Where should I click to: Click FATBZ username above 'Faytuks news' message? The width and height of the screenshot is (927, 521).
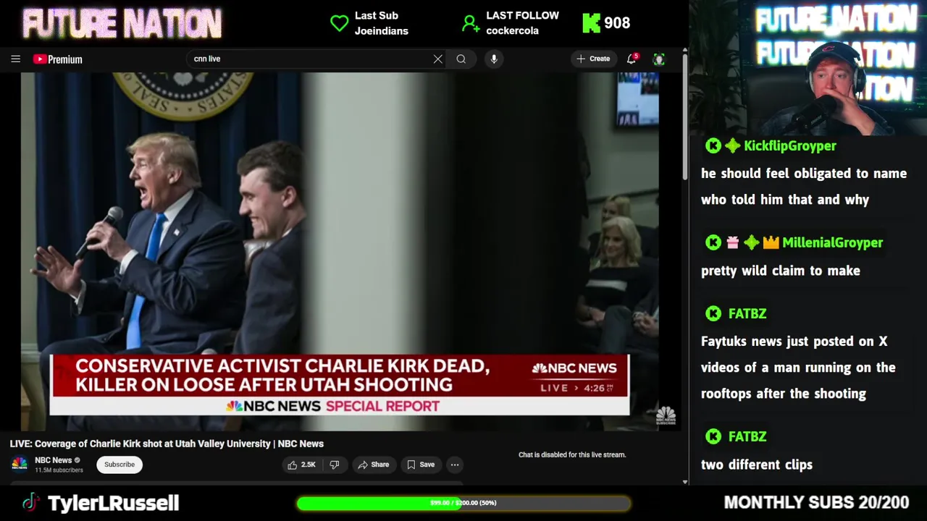point(747,314)
